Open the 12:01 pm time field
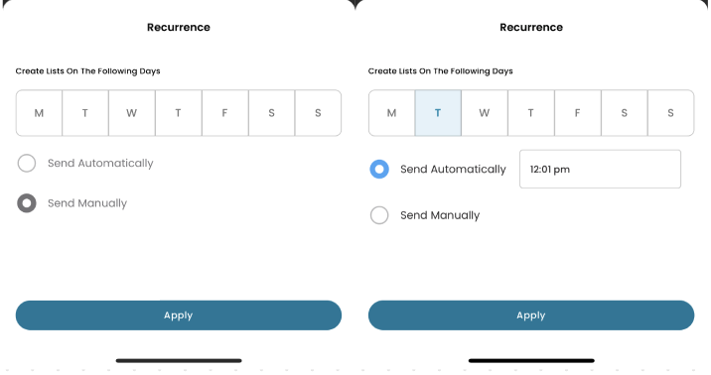The width and height of the screenshot is (711, 375). [x=600, y=169]
